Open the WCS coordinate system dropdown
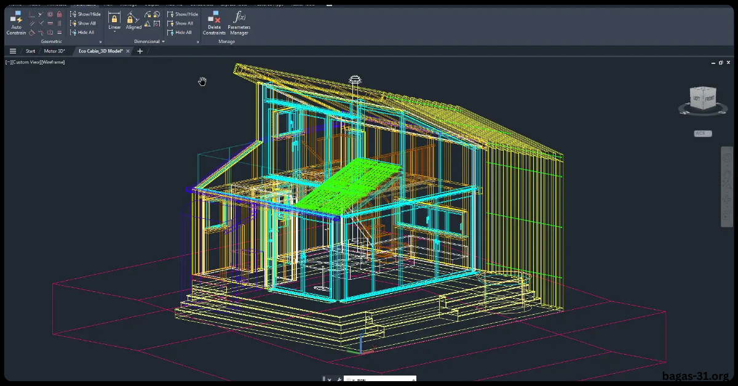738x386 pixels. point(702,133)
